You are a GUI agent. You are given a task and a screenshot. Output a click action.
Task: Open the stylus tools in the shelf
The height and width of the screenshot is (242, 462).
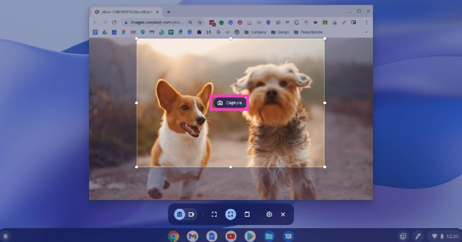pos(417,236)
